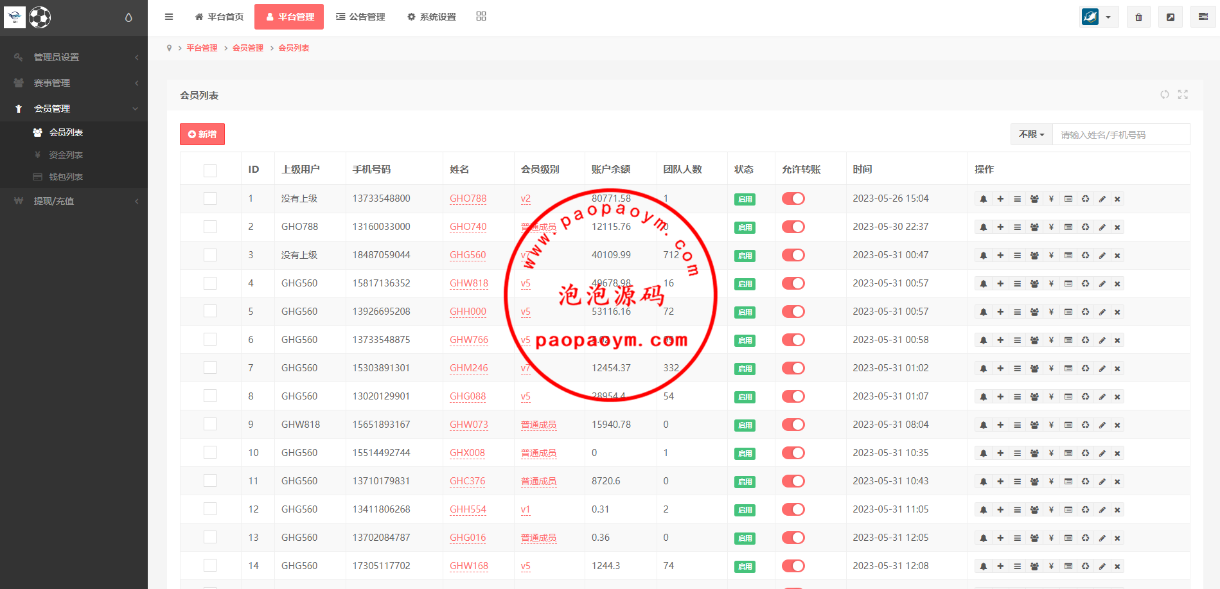The image size is (1220, 589).
Task: Click the recycle icon in row GHM246
Action: click(1085, 369)
